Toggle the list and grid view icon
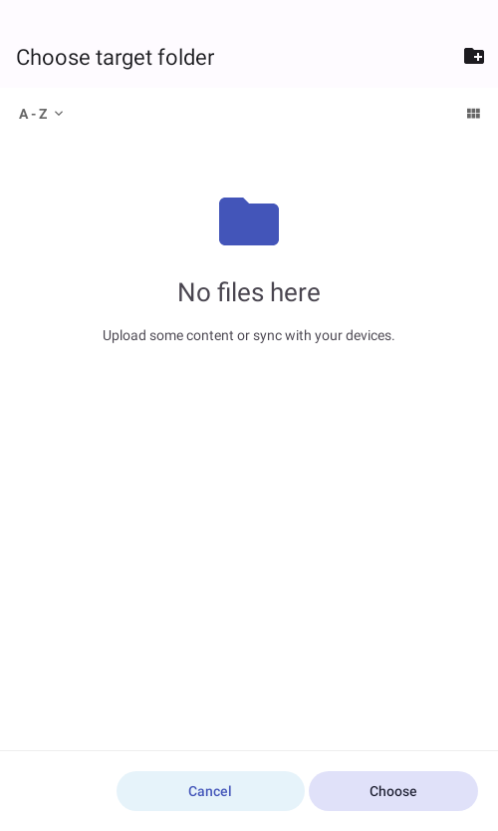Image resolution: width=498 pixels, height=831 pixels. pos(473,114)
